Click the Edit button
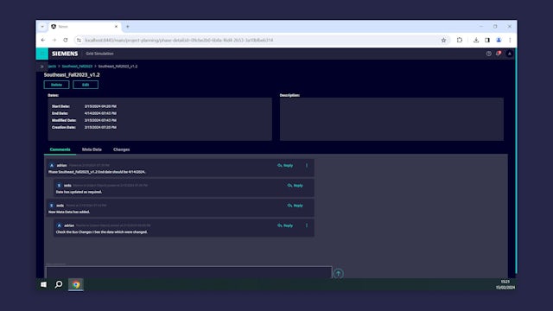Image resolution: width=553 pixels, height=311 pixels. pos(86,85)
